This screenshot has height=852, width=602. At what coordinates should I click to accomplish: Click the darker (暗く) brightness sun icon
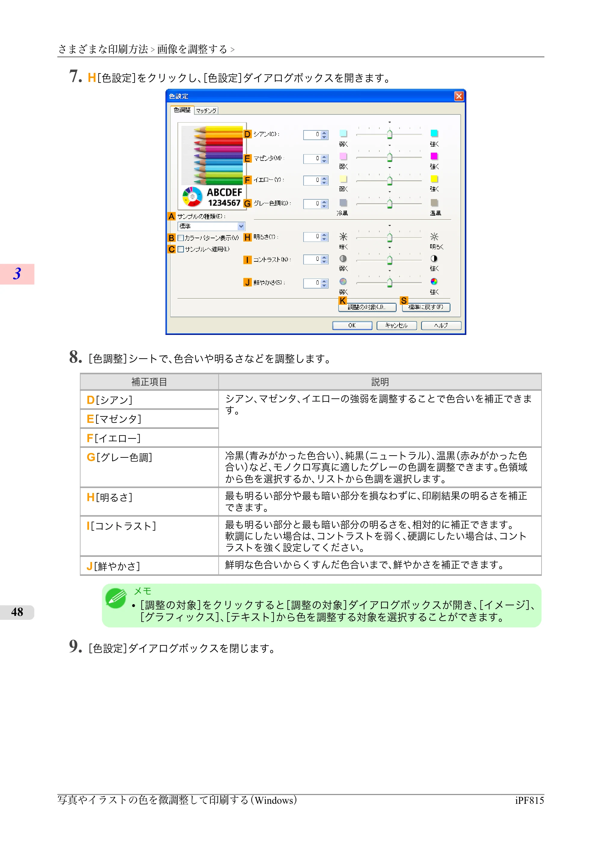click(343, 236)
